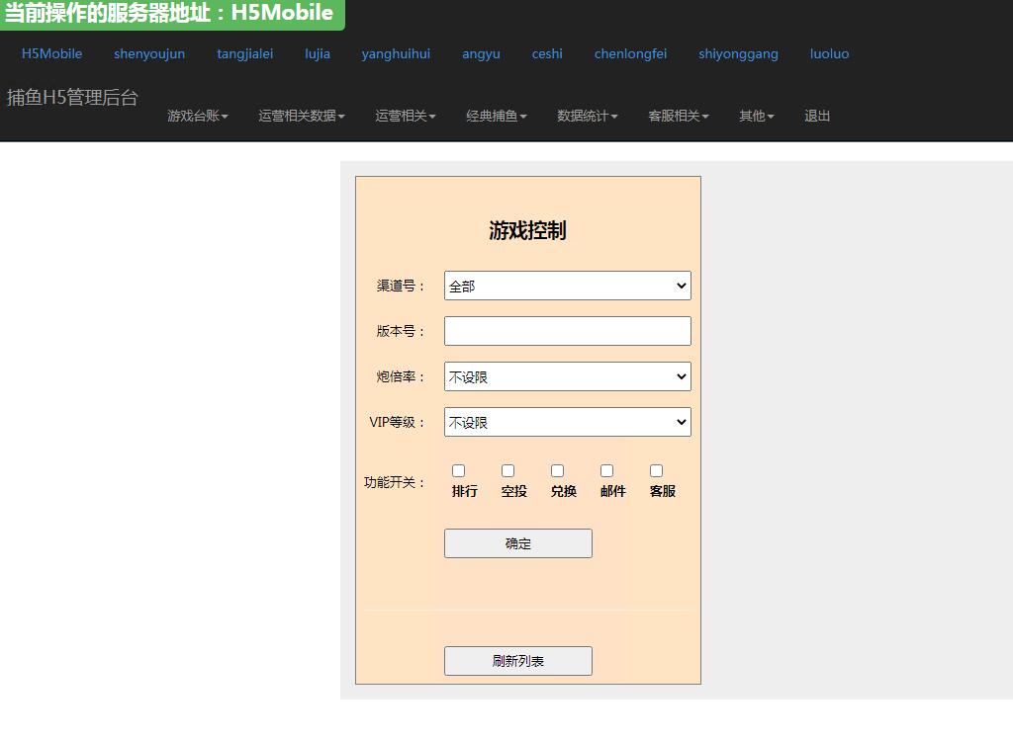Open the VIP等级 dropdown
Screen dimensions: 1013x741
[567, 422]
